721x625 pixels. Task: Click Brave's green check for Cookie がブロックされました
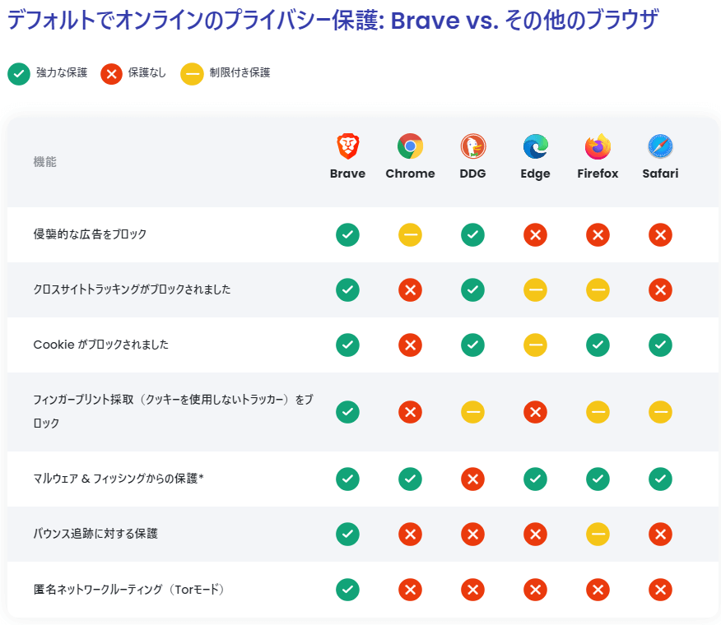pyautogui.click(x=347, y=345)
